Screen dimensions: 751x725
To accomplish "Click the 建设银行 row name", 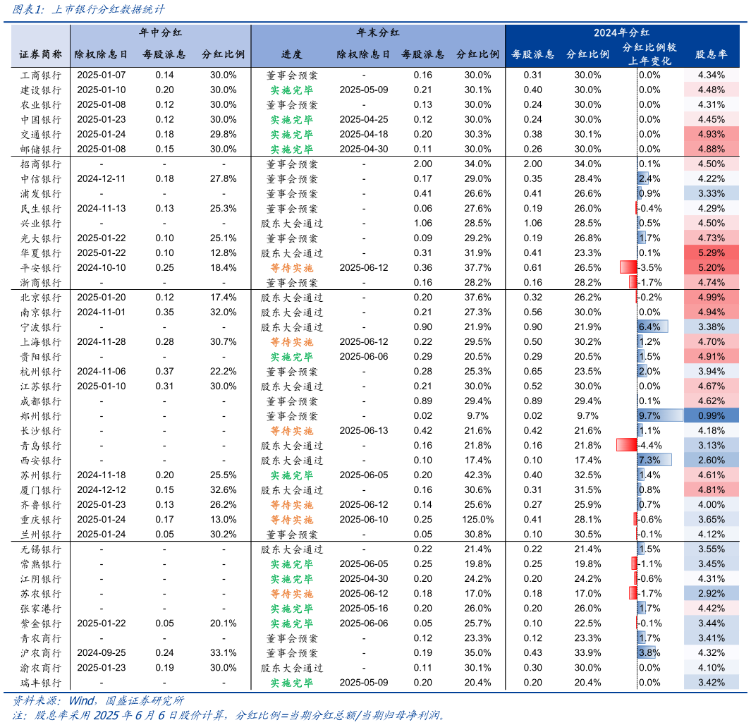I will click(41, 90).
